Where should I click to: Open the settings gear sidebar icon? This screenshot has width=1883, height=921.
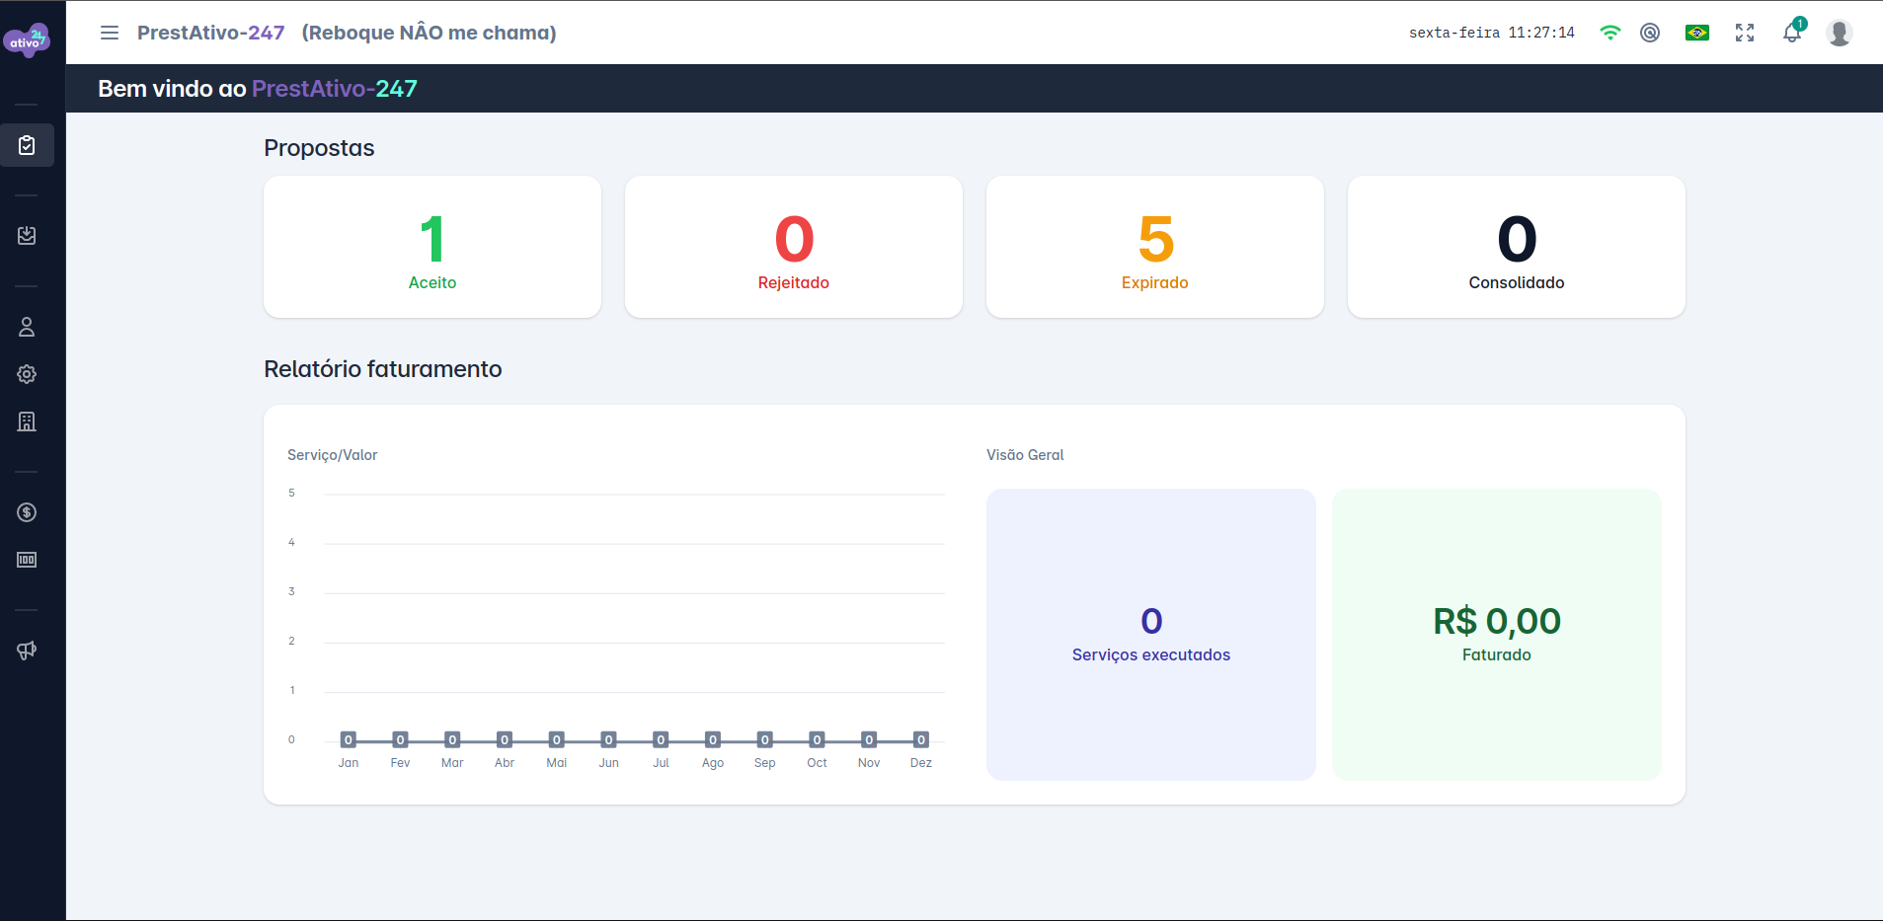click(x=27, y=374)
